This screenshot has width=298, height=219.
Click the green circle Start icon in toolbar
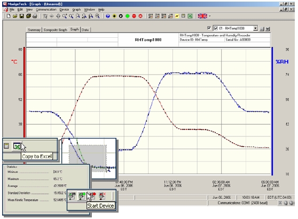pos(127,16)
